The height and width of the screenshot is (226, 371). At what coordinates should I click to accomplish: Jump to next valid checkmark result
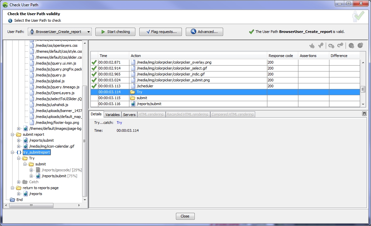(312, 46)
